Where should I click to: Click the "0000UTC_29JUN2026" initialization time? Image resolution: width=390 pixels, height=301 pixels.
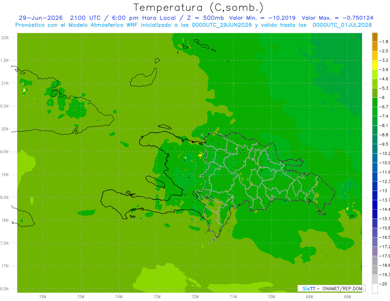[222, 25]
